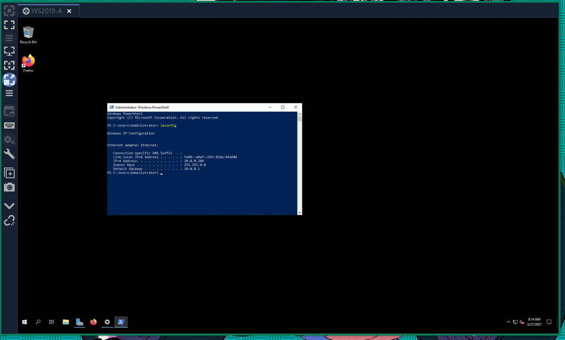
Task: Click the PowerShell scrollbar down arrow
Action: 300,213
